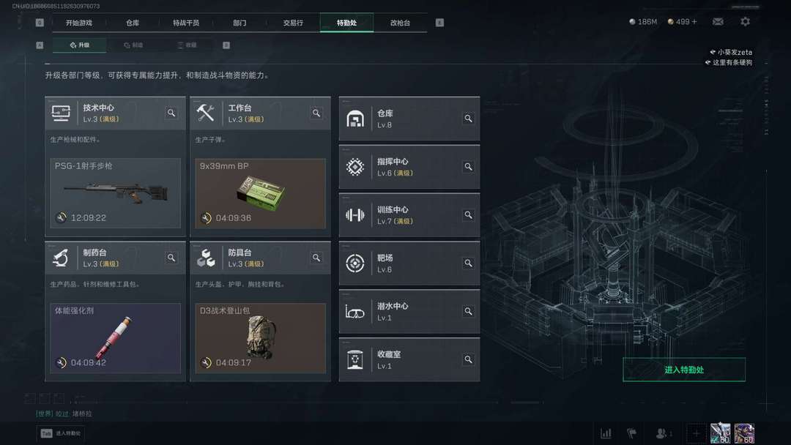The height and width of the screenshot is (445, 791).
Task: Open the 收藏室 Lv.1 department row
Action: (x=409, y=360)
